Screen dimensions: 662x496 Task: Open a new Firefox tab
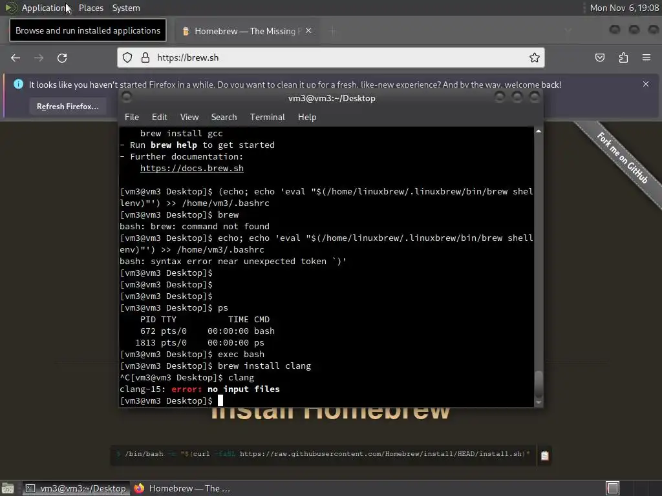coord(333,31)
